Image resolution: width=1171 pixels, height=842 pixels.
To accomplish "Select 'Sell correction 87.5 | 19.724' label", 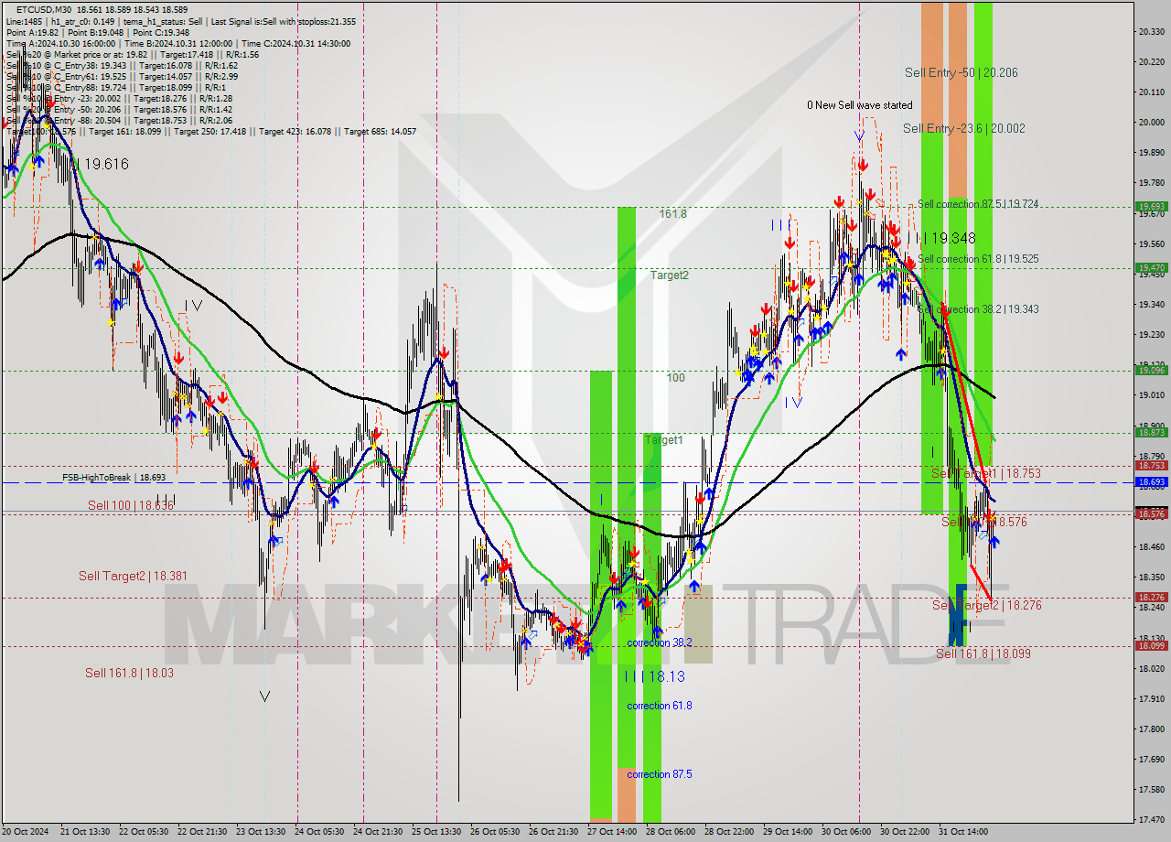I will (978, 204).
